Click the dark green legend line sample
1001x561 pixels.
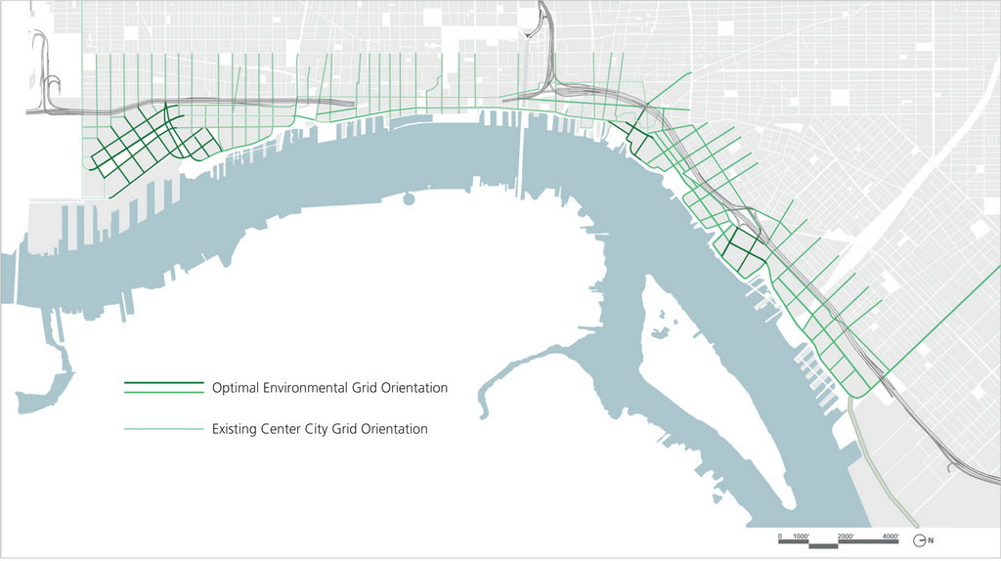[163, 382]
